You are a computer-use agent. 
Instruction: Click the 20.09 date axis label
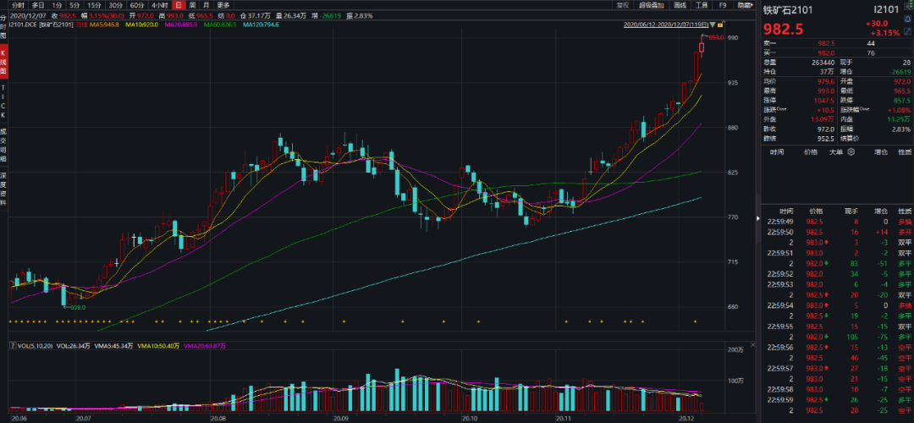(340, 418)
